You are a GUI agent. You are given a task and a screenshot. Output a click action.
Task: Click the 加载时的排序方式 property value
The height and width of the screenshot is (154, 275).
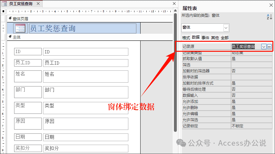[x=252, y=83]
